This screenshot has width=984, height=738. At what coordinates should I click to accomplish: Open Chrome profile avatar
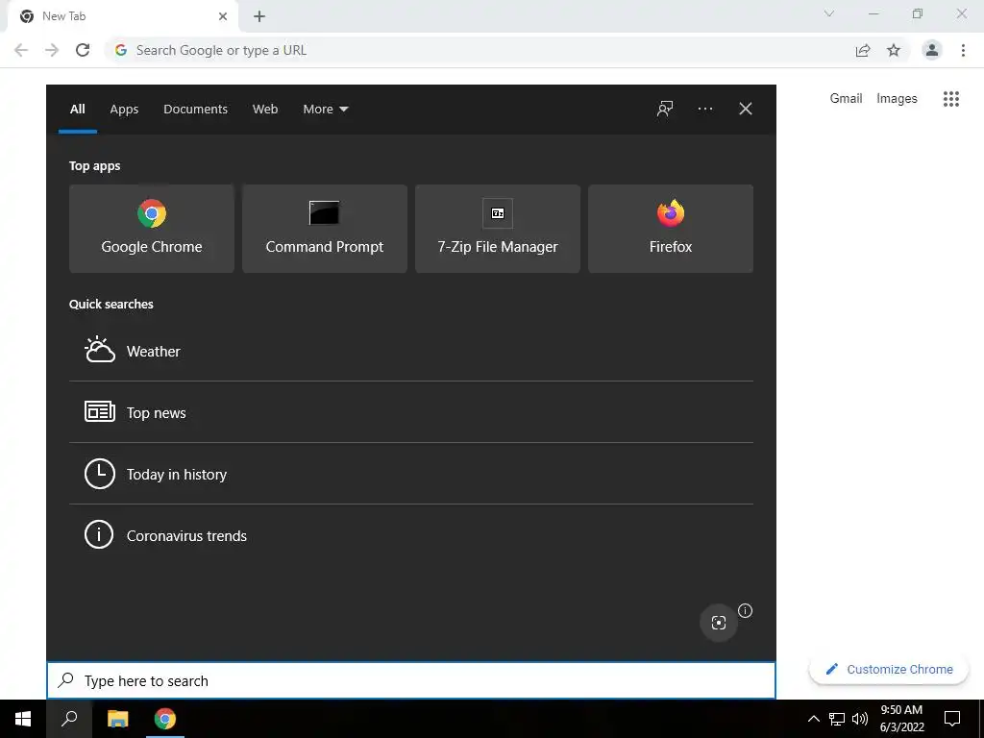(932, 50)
